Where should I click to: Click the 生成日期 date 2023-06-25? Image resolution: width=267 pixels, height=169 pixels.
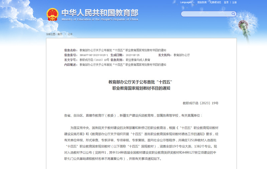pos(132,55)
